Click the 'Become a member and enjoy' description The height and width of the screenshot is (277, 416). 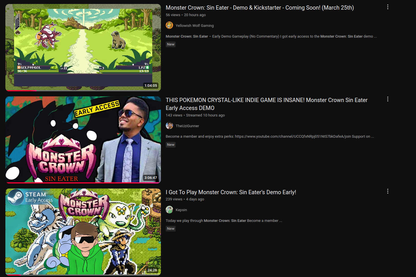click(270, 136)
